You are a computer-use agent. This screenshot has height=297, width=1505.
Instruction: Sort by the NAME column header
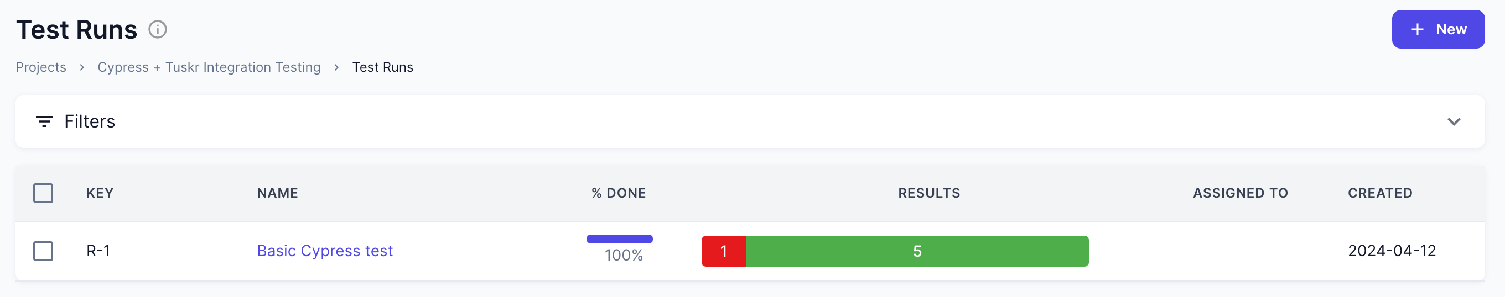tap(278, 193)
